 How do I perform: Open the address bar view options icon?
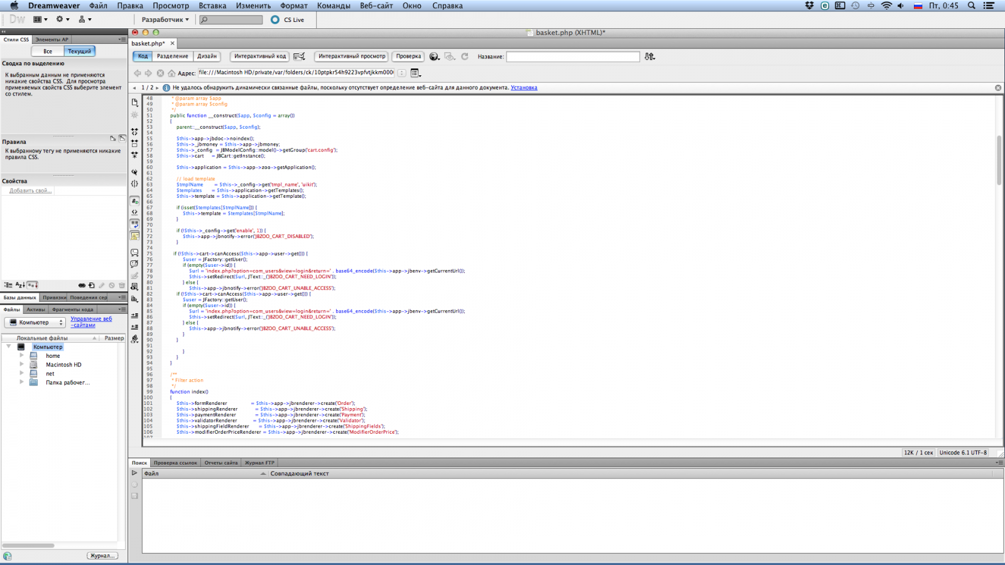pyautogui.click(x=415, y=73)
